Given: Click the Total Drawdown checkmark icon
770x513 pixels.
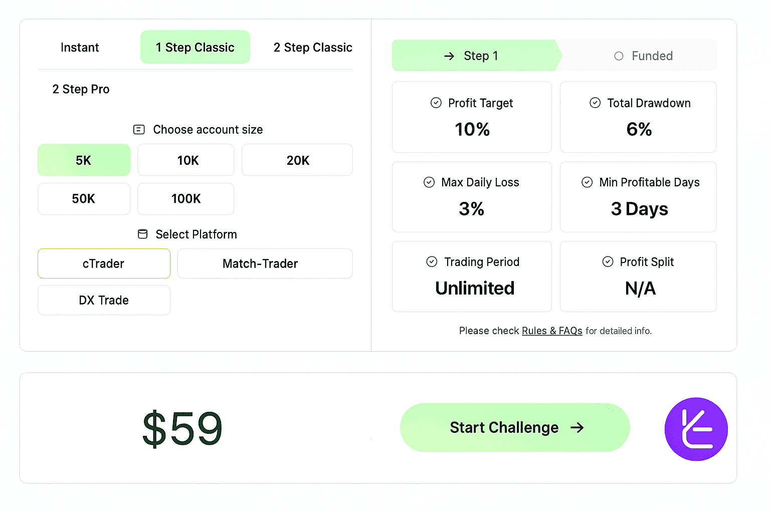Looking at the screenshot, I should pos(595,103).
